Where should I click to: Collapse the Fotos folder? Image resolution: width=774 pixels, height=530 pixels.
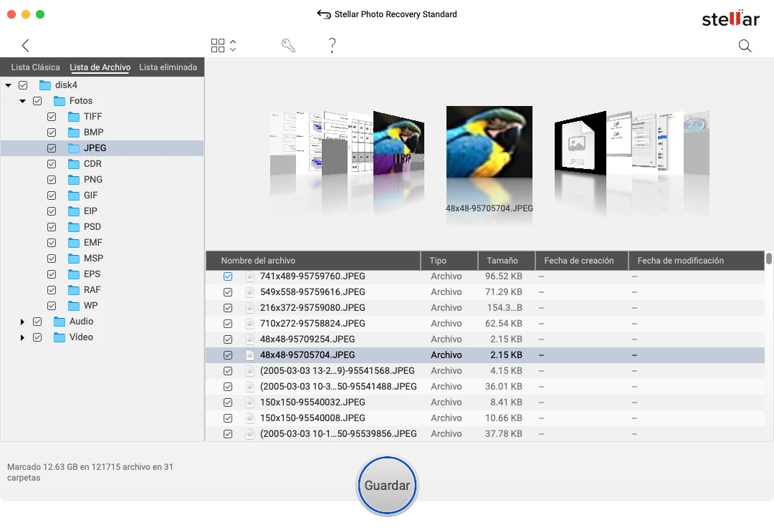pyautogui.click(x=22, y=101)
